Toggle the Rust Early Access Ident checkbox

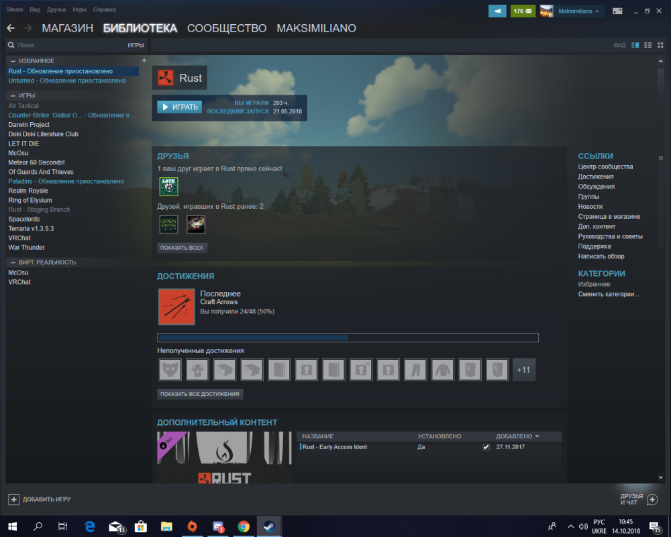click(486, 447)
